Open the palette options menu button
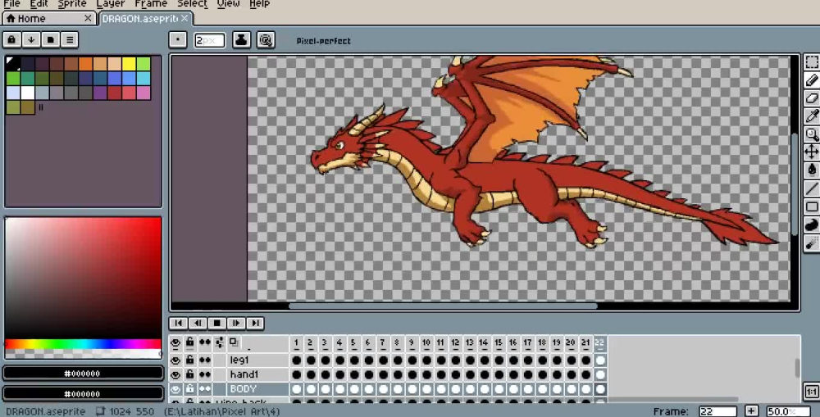 pos(70,39)
